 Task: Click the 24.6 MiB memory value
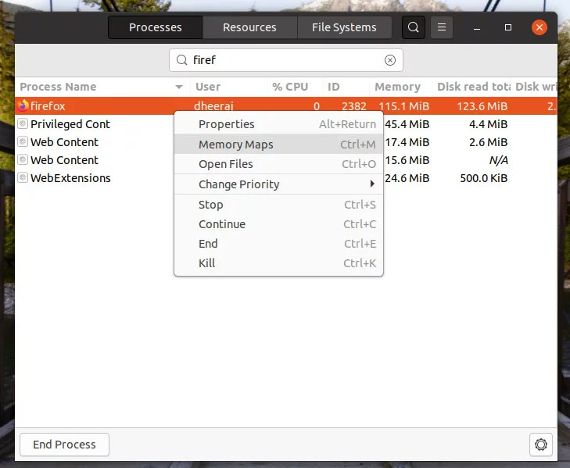407,178
